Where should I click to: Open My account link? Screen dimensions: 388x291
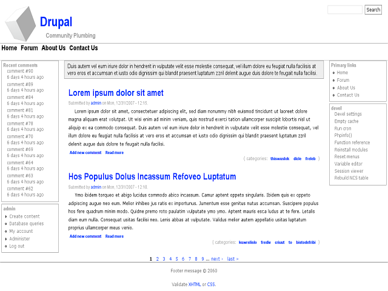(x=21, y=231)
